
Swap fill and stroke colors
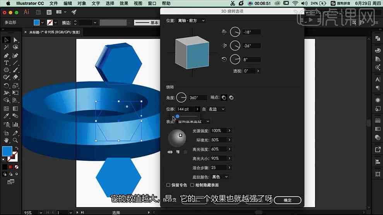tap(17, 148)
